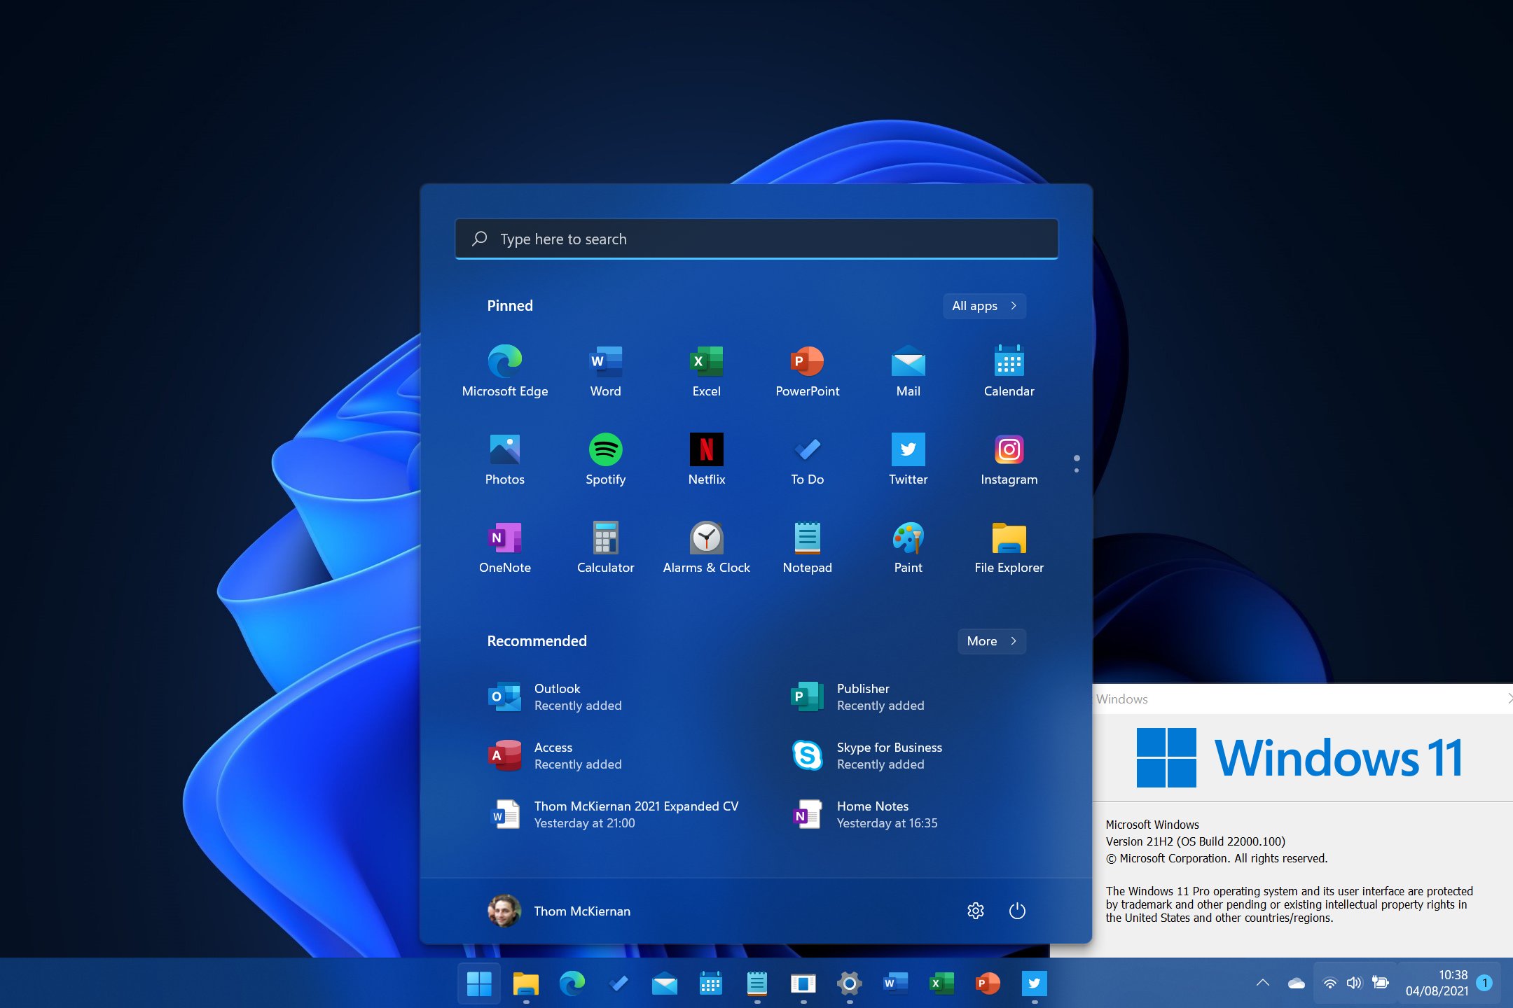The height and width of the screenshot is (1008, 1513).
Task: Open File Explorer from the taskbar
Action: [525, 983]
